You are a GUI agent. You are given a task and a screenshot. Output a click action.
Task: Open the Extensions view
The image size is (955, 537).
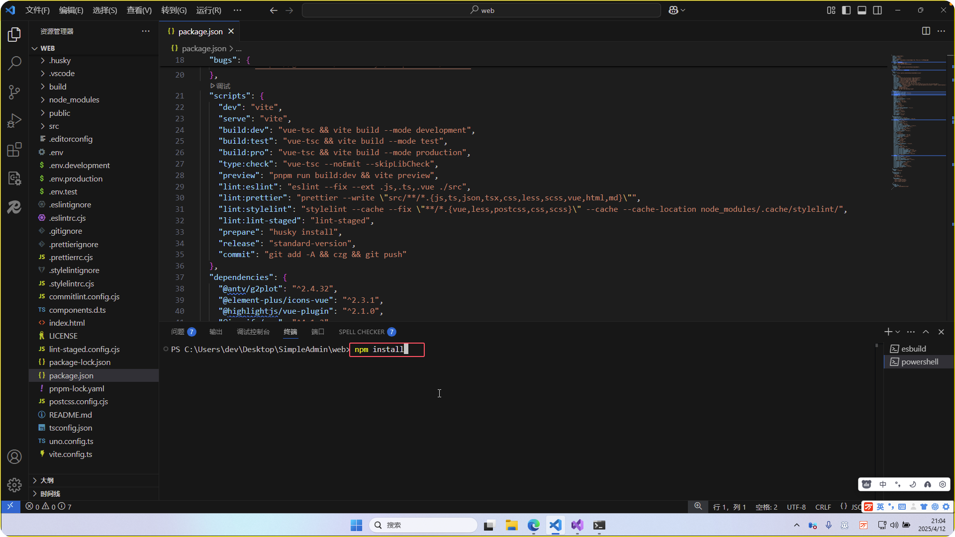[14, 149]
